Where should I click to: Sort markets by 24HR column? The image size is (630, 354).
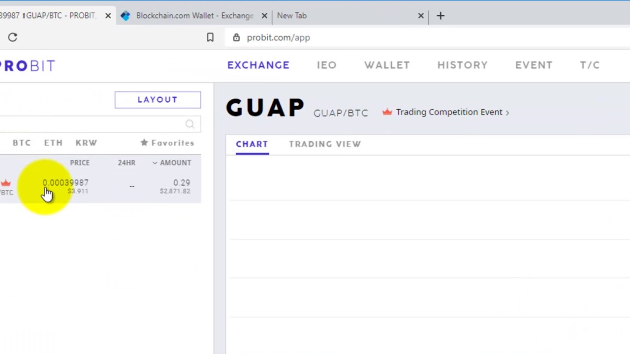pyautogui.click(x=126, y=163)
